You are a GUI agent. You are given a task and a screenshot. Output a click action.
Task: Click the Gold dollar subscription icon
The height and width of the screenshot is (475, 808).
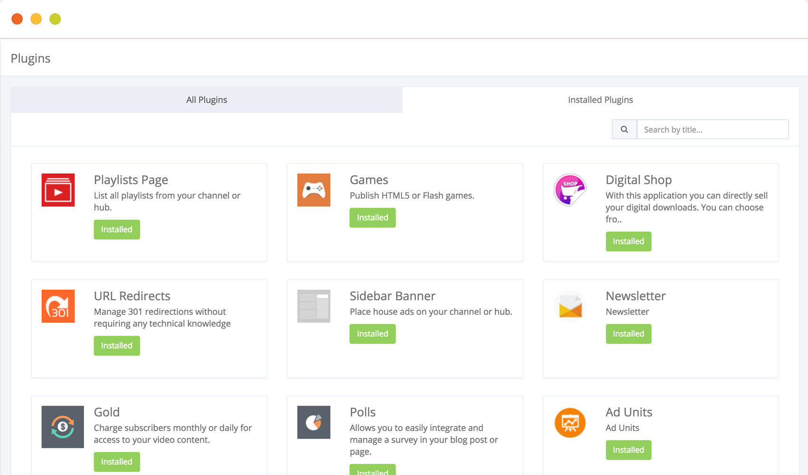63,427
